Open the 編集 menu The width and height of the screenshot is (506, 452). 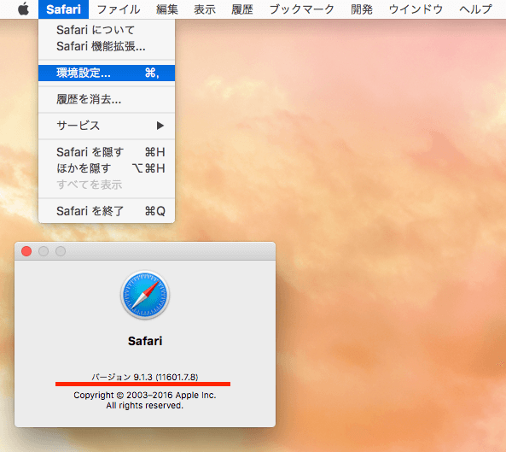click(x=167, y=9)
